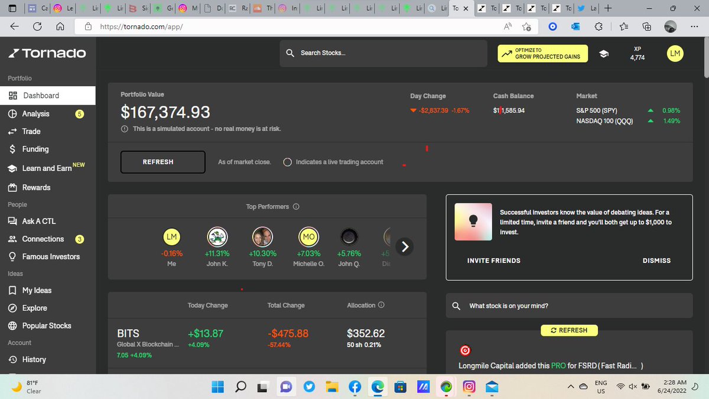Close the active Tornado tab
This screenshot has height=399, width=709.
tap(466, 9)
